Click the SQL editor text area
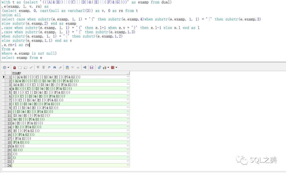 click(x=143, y=31)
